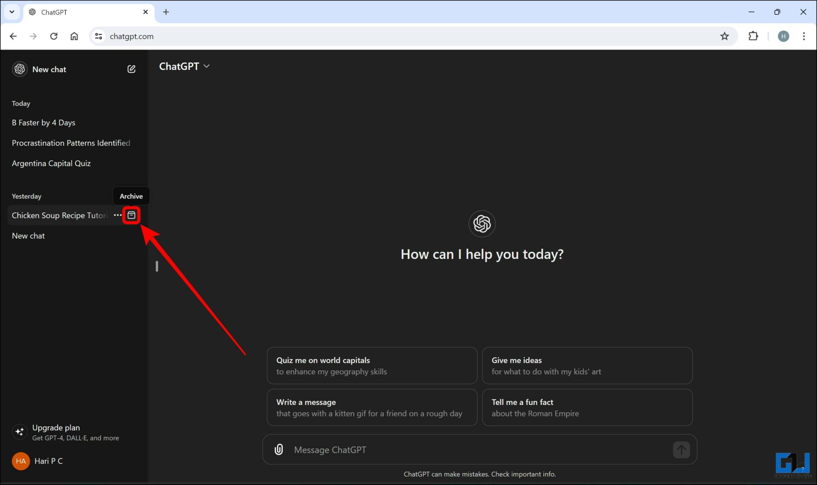This screenshot has width=817, height=485.
Task: Click the ChatGPT logo in the sidebar
Action: tap(19, 69)
